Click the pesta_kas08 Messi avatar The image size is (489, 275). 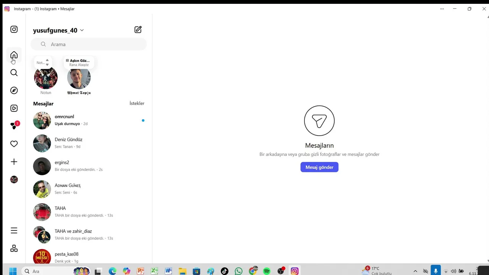click(42, 257)
